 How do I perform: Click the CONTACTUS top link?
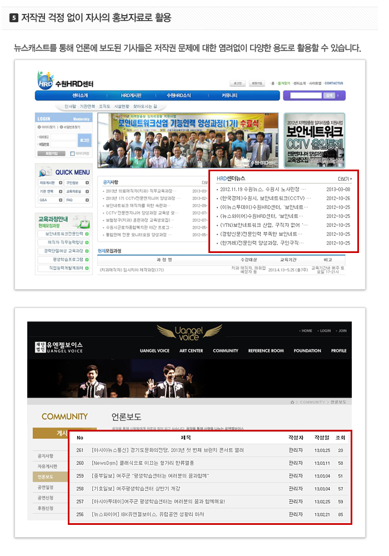coord(334,83)
